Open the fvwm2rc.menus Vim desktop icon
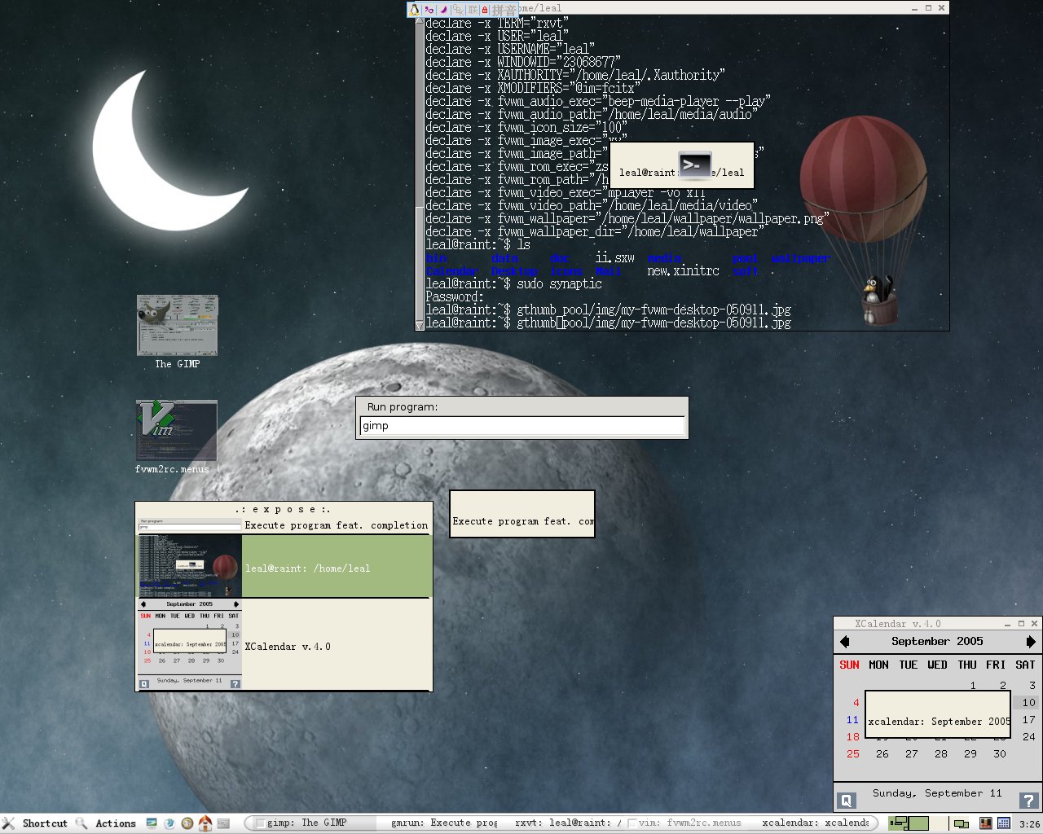The height and width of the screenshot is (834, 1043). pos(176,437)
